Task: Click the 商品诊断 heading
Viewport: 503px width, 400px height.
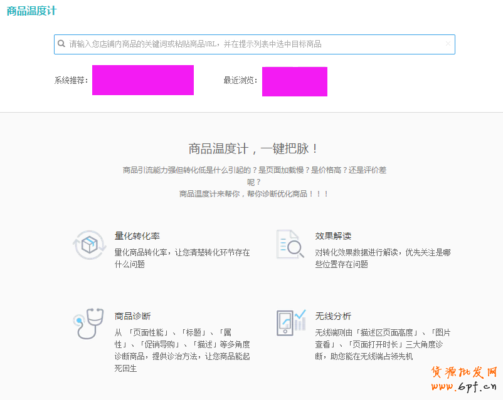Action: pyautogui.click(x=132, y=316)
